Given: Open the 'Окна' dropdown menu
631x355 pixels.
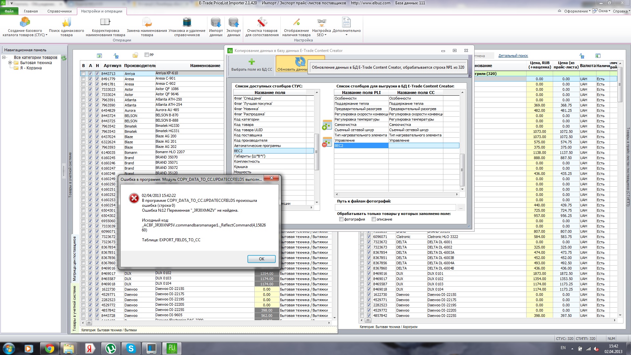Looking at the screenshot, I should [x=601, y=11].
